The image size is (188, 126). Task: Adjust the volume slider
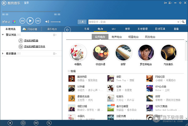[55, 22]
